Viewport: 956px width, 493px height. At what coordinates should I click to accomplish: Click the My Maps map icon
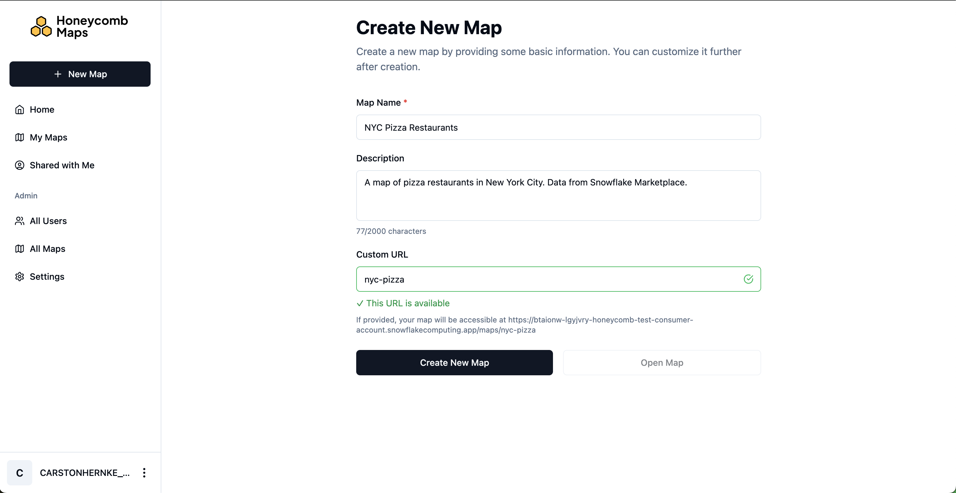pos(20,137)
